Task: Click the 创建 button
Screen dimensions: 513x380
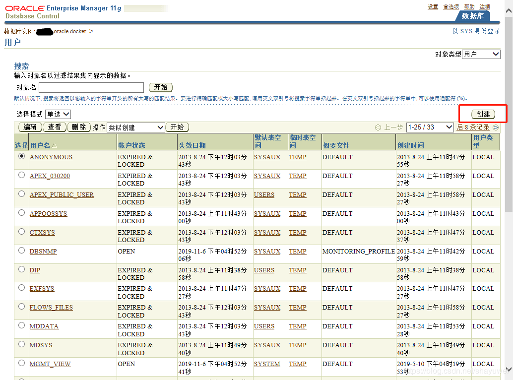Action: pos(483,114)
